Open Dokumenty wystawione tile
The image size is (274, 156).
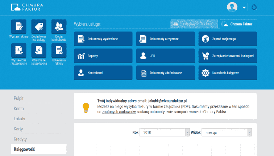(103, 39)
